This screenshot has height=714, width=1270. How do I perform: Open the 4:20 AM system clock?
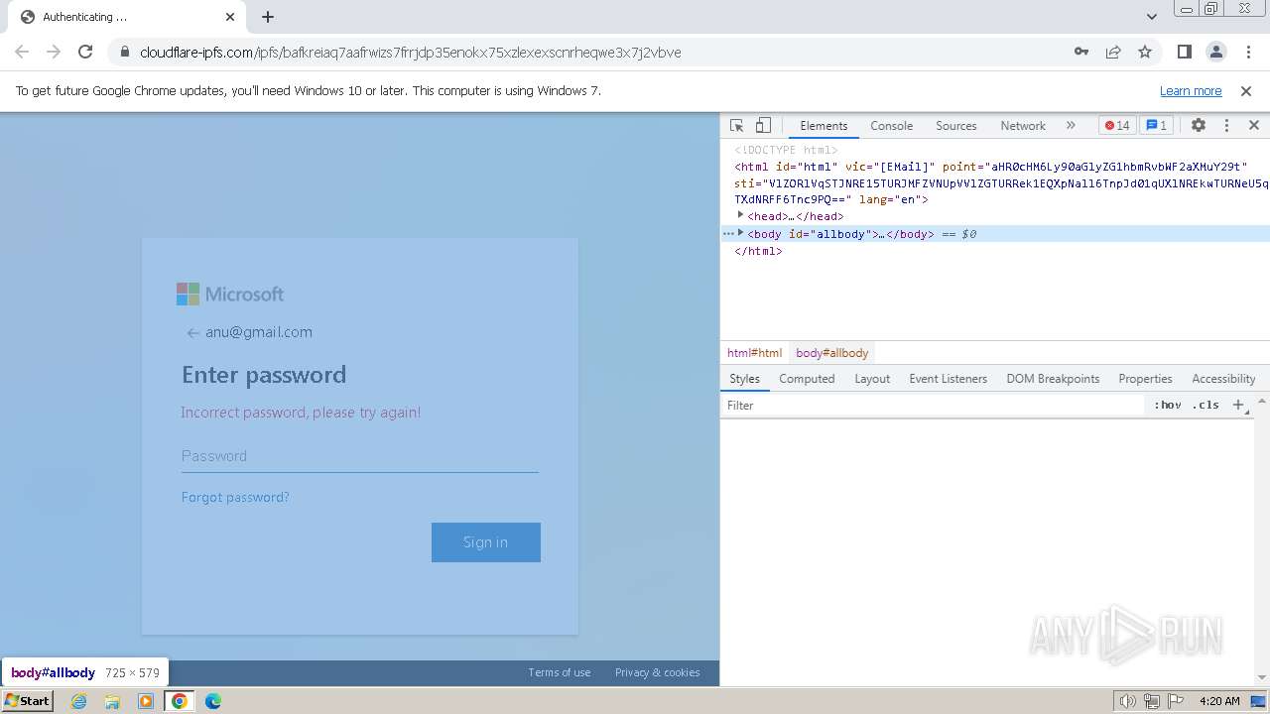(1219, 701)
